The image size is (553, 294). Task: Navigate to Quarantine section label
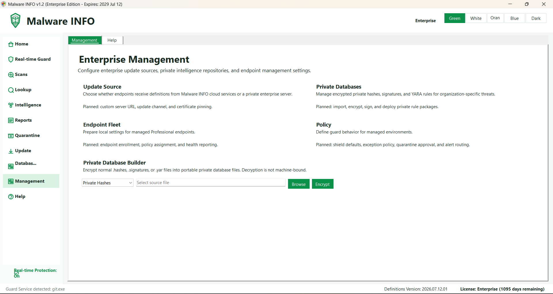tap(27, 135)
